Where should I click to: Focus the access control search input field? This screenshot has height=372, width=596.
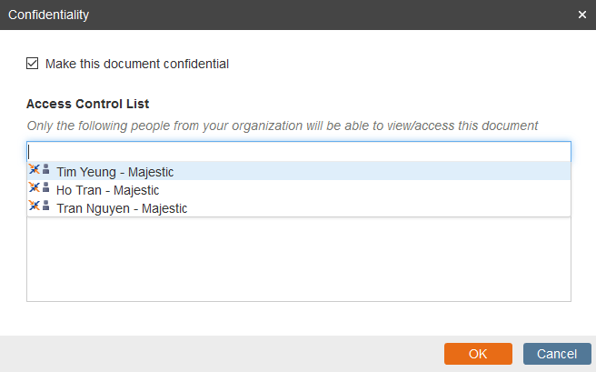pyautogui.click(x=299, y=151)
